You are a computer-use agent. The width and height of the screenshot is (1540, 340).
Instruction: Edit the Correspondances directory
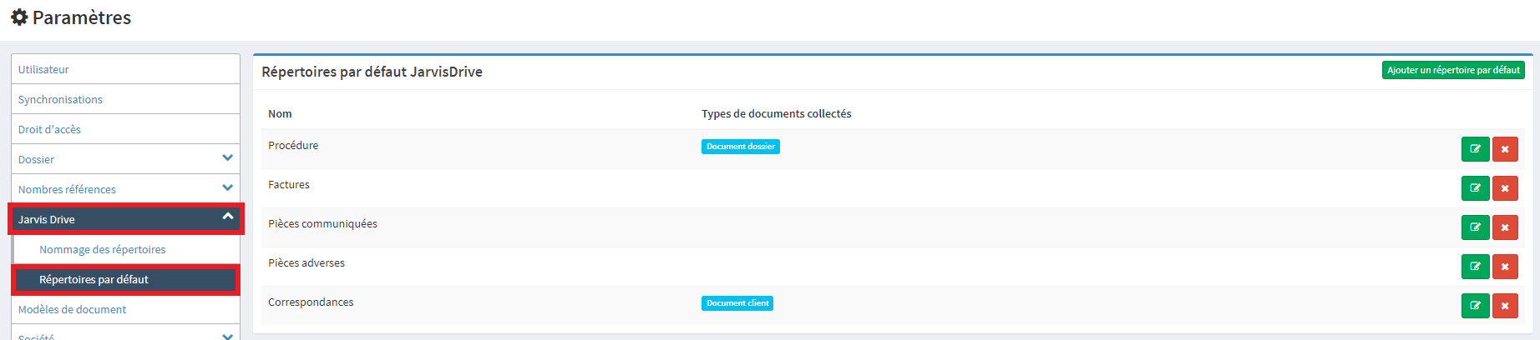(1475, 306)
